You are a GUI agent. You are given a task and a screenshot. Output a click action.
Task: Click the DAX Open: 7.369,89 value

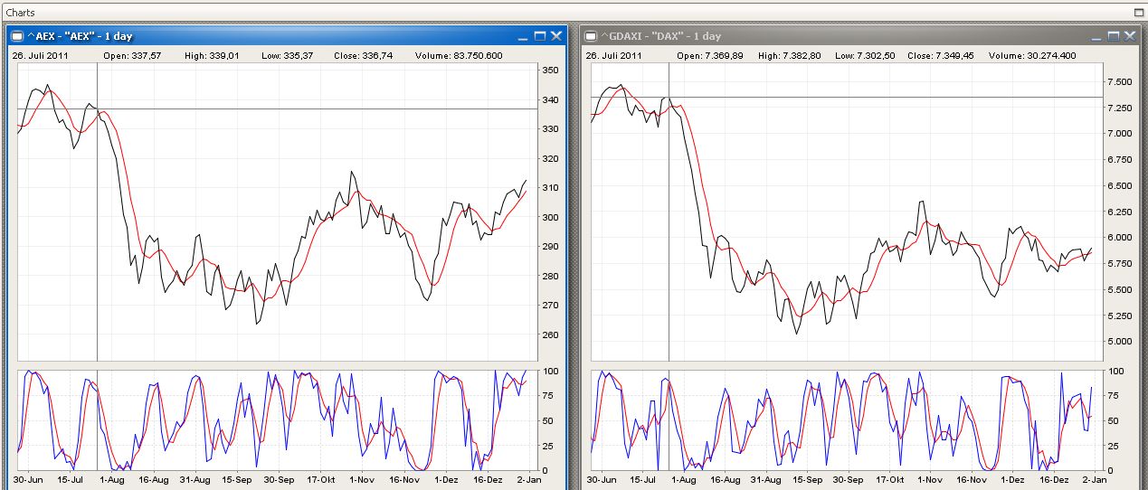710,56
